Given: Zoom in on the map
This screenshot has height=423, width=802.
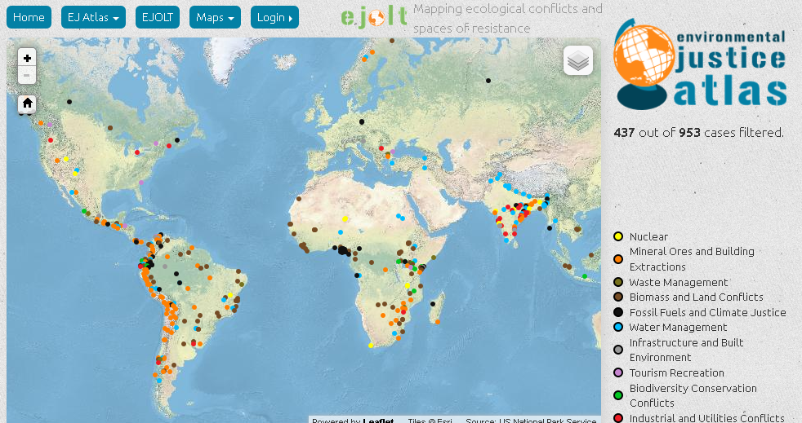Looking at the screenshot, I should click(x=27, y=59).
